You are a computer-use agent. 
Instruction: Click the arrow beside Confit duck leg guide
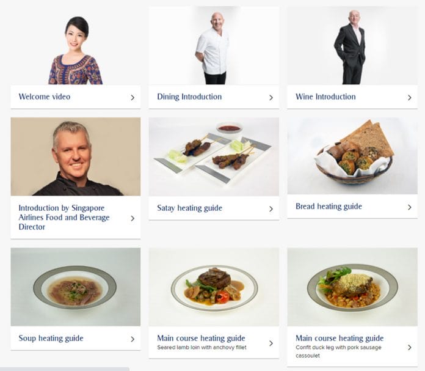[410, 347]
